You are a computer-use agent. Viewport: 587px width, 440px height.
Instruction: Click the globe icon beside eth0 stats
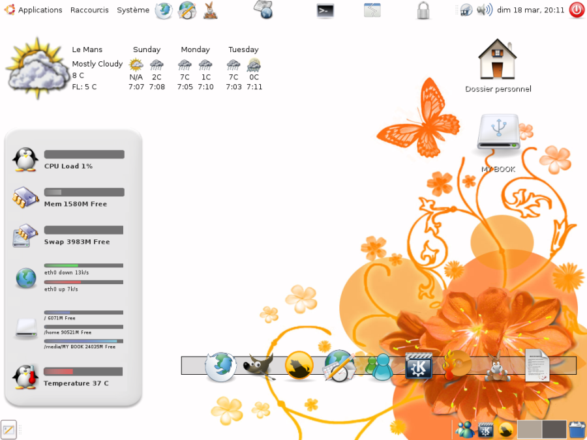click(x=26, y=278)
